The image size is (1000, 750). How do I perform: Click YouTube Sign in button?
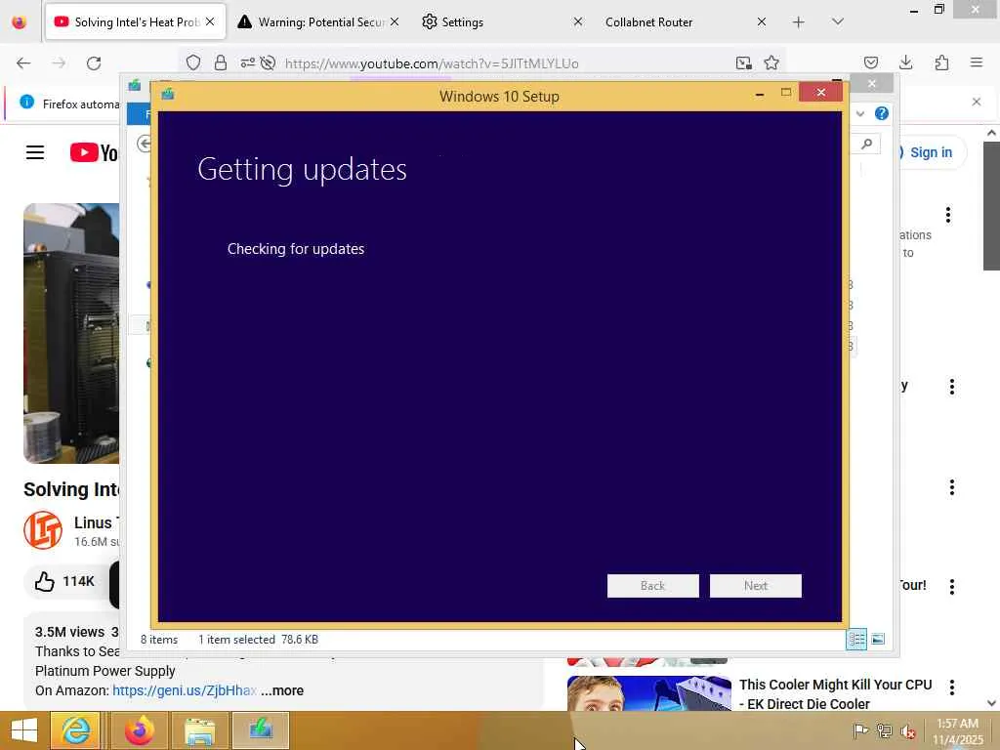point(931,152)
